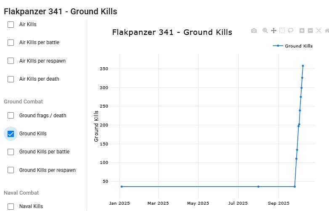Click the highest data point on chart
The image size is (329, 211).
click(303, 66)
